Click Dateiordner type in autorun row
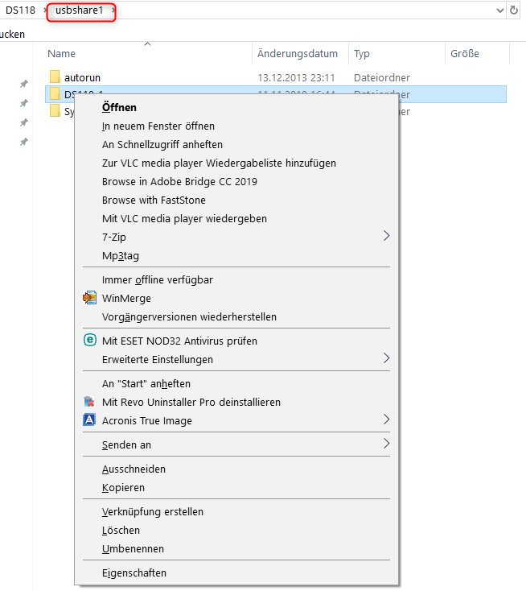 (382, 77)
